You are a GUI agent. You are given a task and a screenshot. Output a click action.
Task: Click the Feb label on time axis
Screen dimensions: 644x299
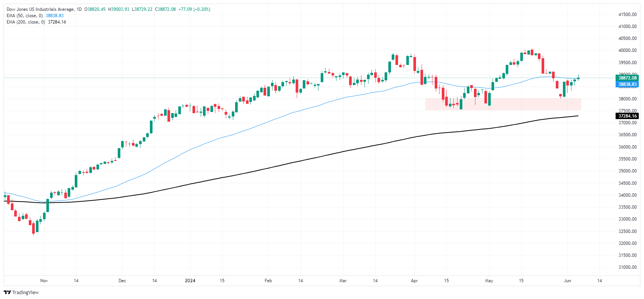[x=268, y=281]
